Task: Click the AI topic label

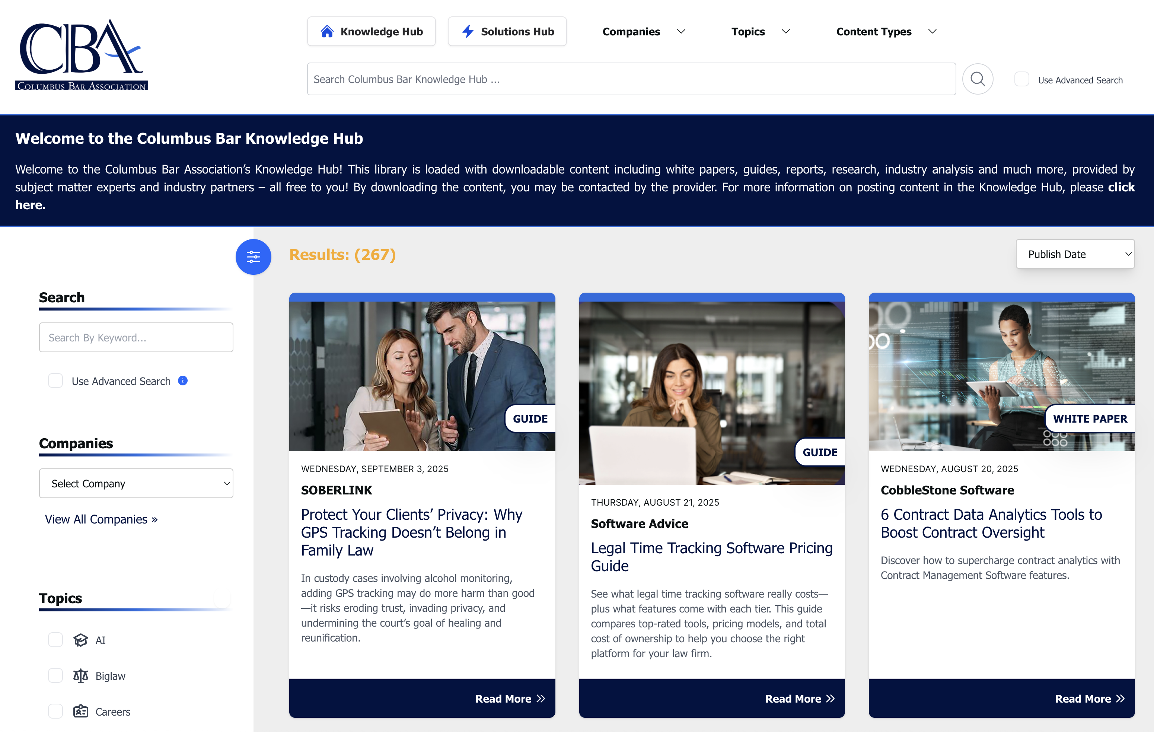Action: [x=100, y=640]
